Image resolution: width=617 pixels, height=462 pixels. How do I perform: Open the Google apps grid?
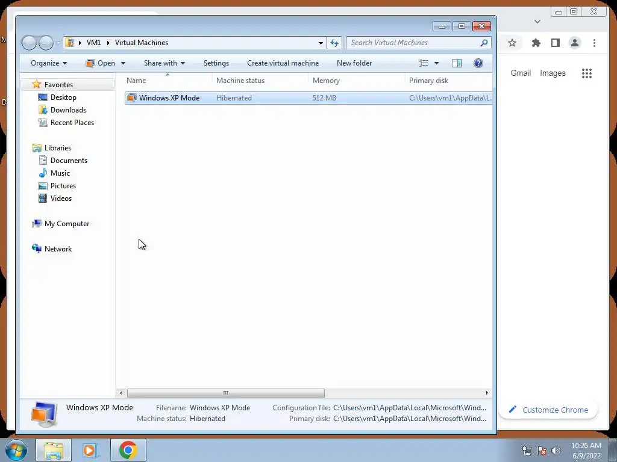tap(587, 73)
